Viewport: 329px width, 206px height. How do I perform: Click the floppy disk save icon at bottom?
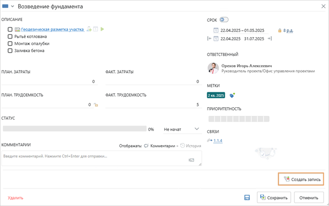pyautogui.click(x=246, y=198)
